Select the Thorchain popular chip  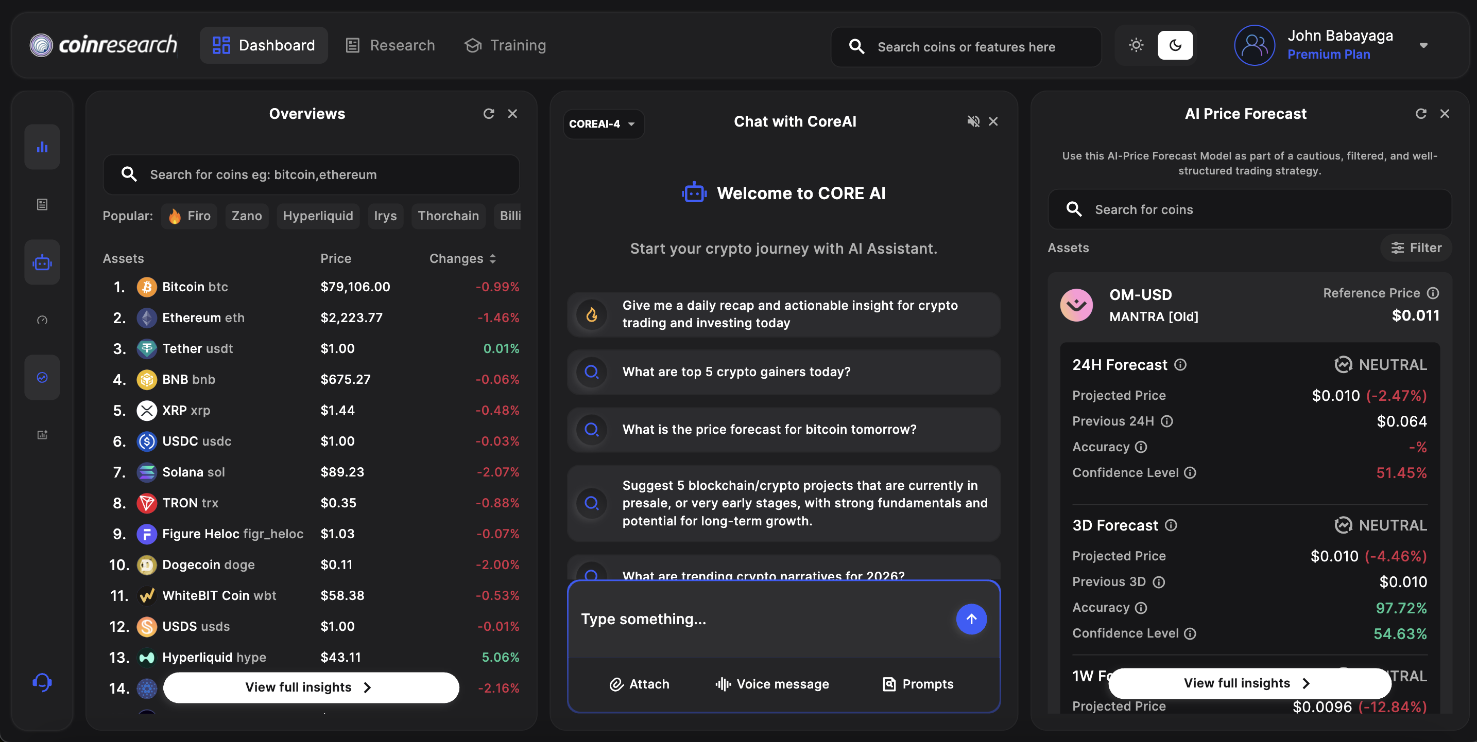pos(448,216)
